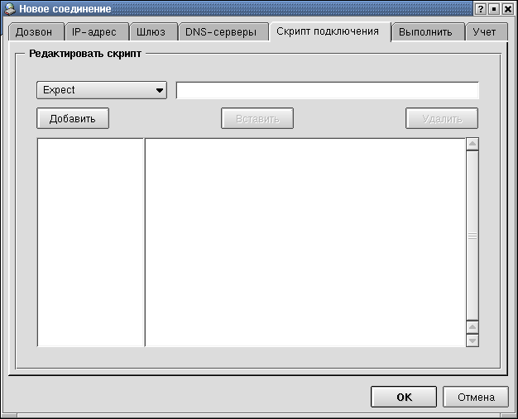Click scrollbar down arrow at bottom of list
518x419 pixels.
(472, 340)
